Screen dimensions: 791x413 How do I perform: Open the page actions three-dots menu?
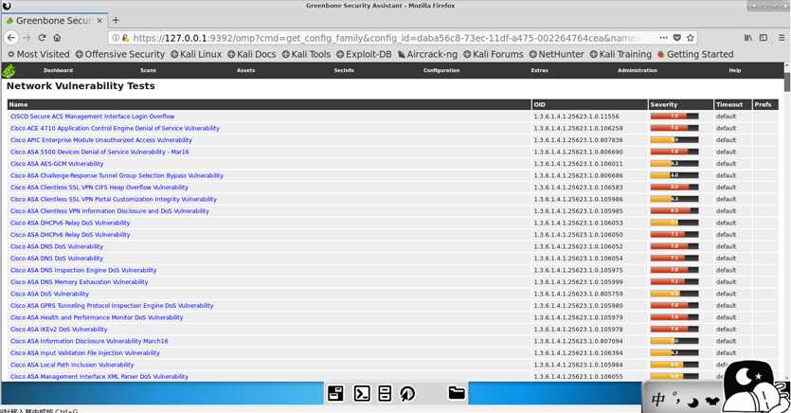coord(663,38)
